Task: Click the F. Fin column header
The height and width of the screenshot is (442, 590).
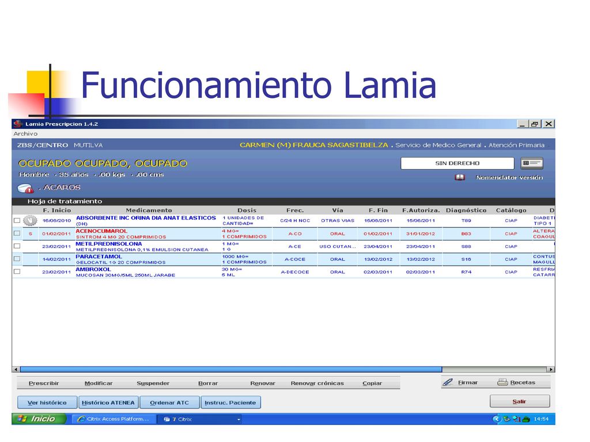Action: [378, 210]
